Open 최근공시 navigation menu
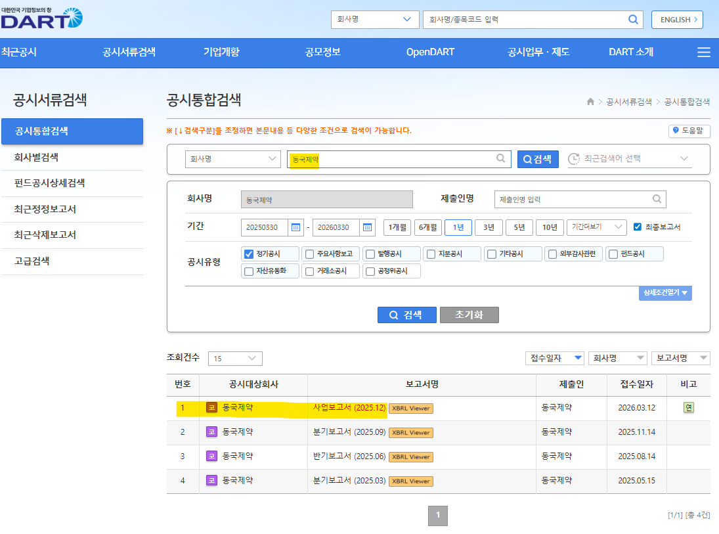 click(x=19, y=52)
